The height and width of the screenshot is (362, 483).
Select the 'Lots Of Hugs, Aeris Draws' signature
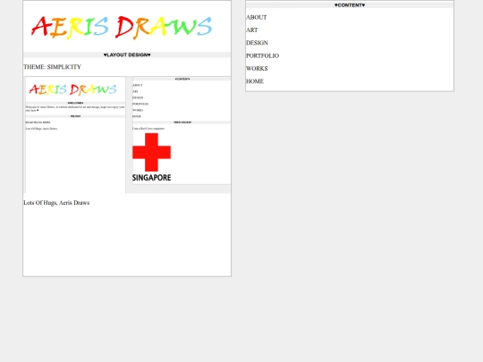56,203
